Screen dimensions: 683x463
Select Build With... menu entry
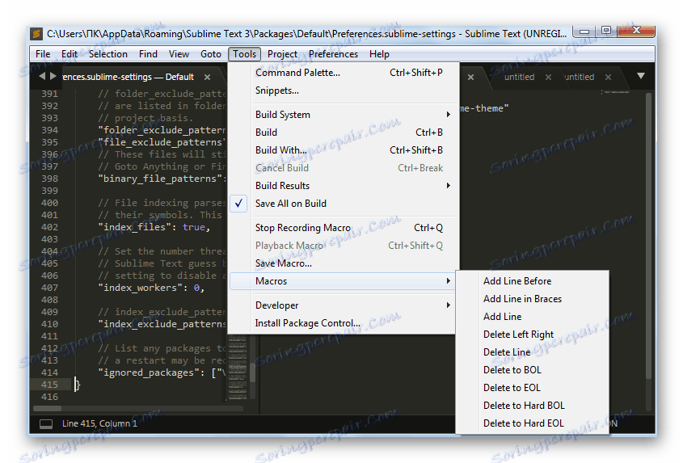click(x=344, y=150)
